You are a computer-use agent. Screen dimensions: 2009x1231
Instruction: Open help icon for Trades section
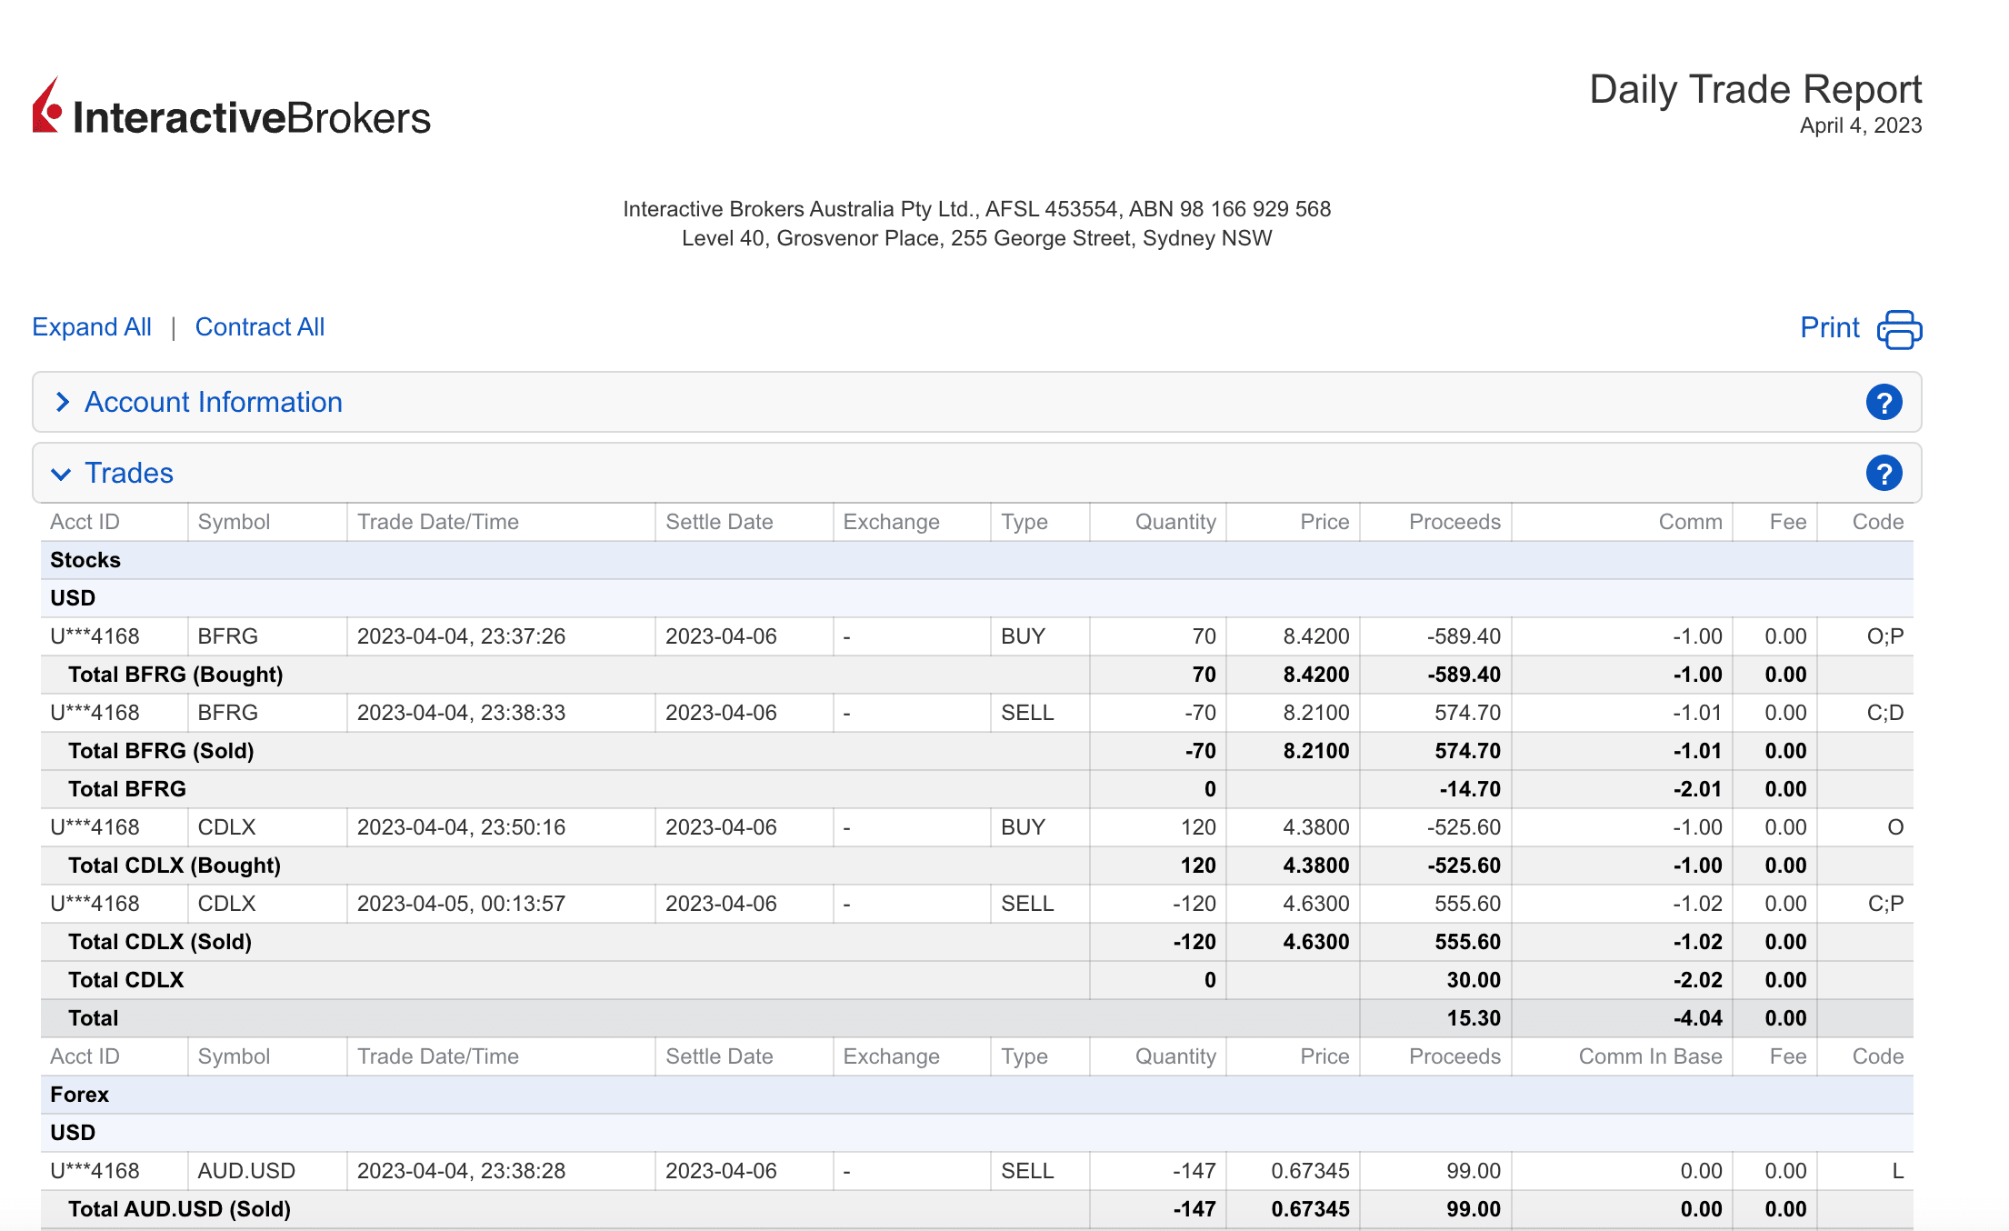click(1884, 473)
